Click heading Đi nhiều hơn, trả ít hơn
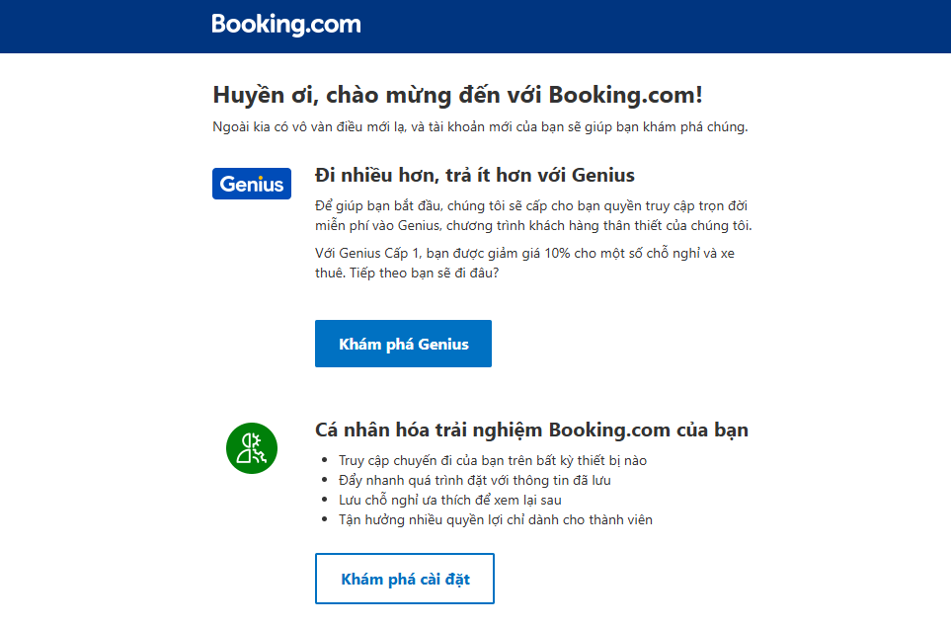The height and width of the screenshot is (626, 951). click(475, 176)
